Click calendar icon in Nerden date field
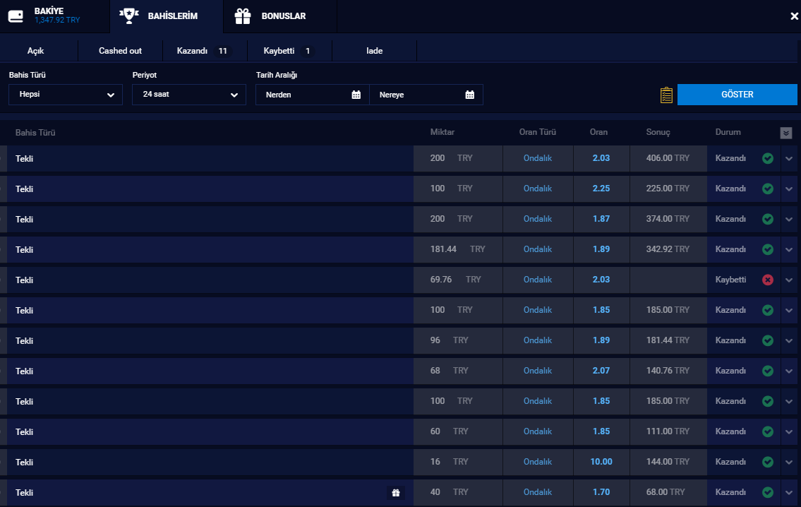801x507 pixels. tap(356, 95)
